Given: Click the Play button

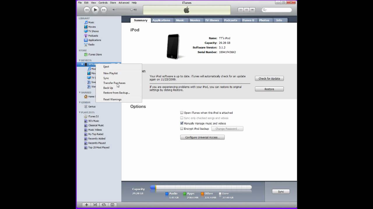Looking at the screenshot, I should (x=95, y=10).
